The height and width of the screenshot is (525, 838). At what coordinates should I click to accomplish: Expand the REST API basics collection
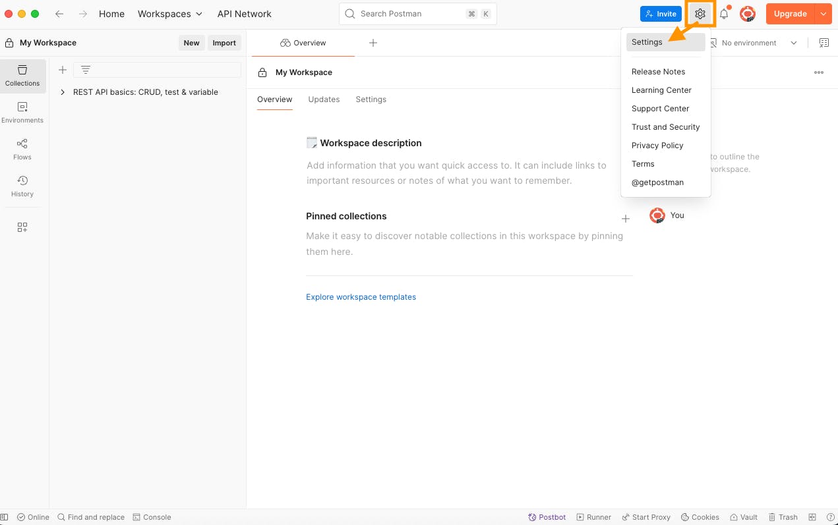(63, 92)
